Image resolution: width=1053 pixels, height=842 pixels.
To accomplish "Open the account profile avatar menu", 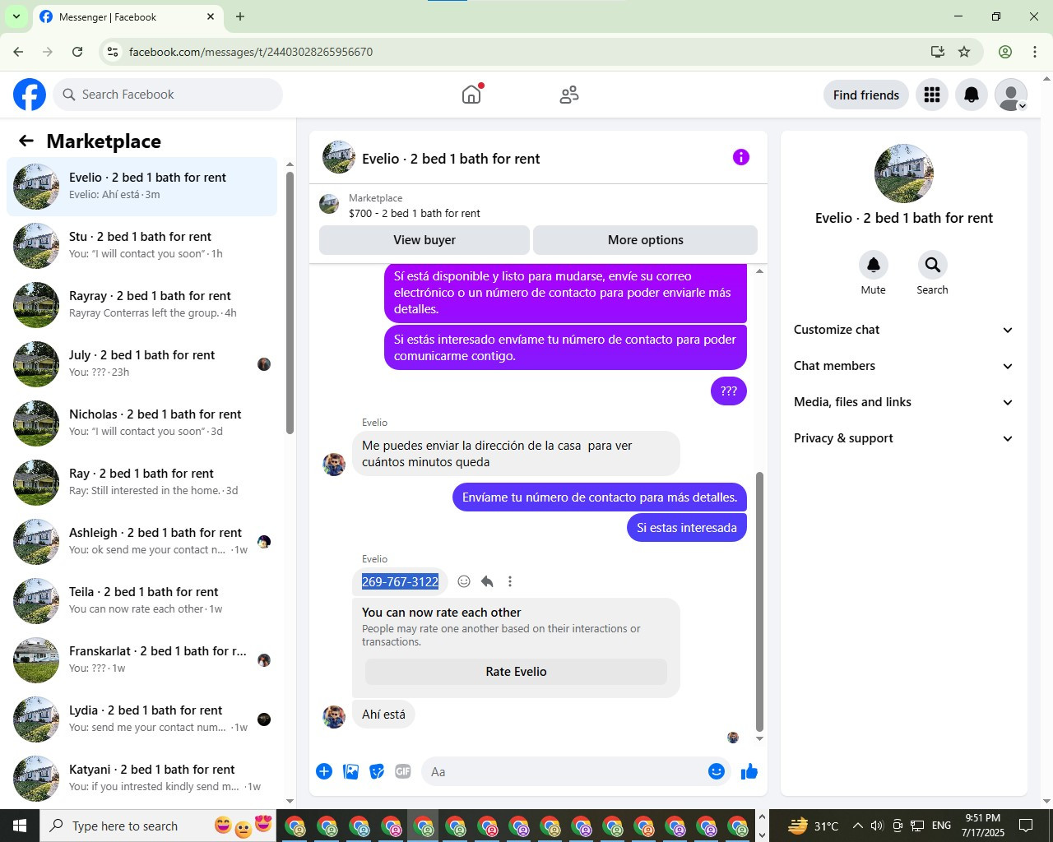I will (x=1011, y=95).
